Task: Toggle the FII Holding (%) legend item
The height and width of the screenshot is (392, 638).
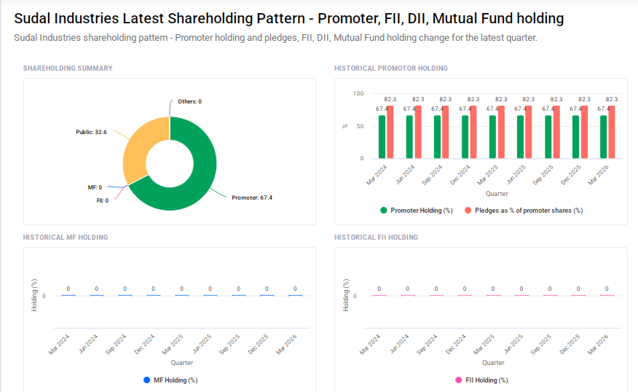Action: (481, 380)
